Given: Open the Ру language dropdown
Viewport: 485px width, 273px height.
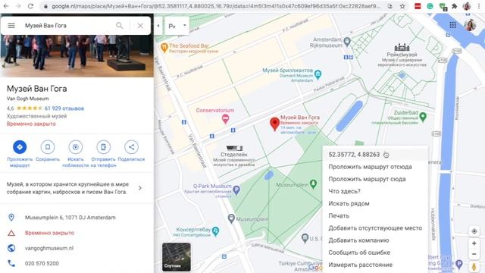Looking at the screenshot, I should (177, 26).
